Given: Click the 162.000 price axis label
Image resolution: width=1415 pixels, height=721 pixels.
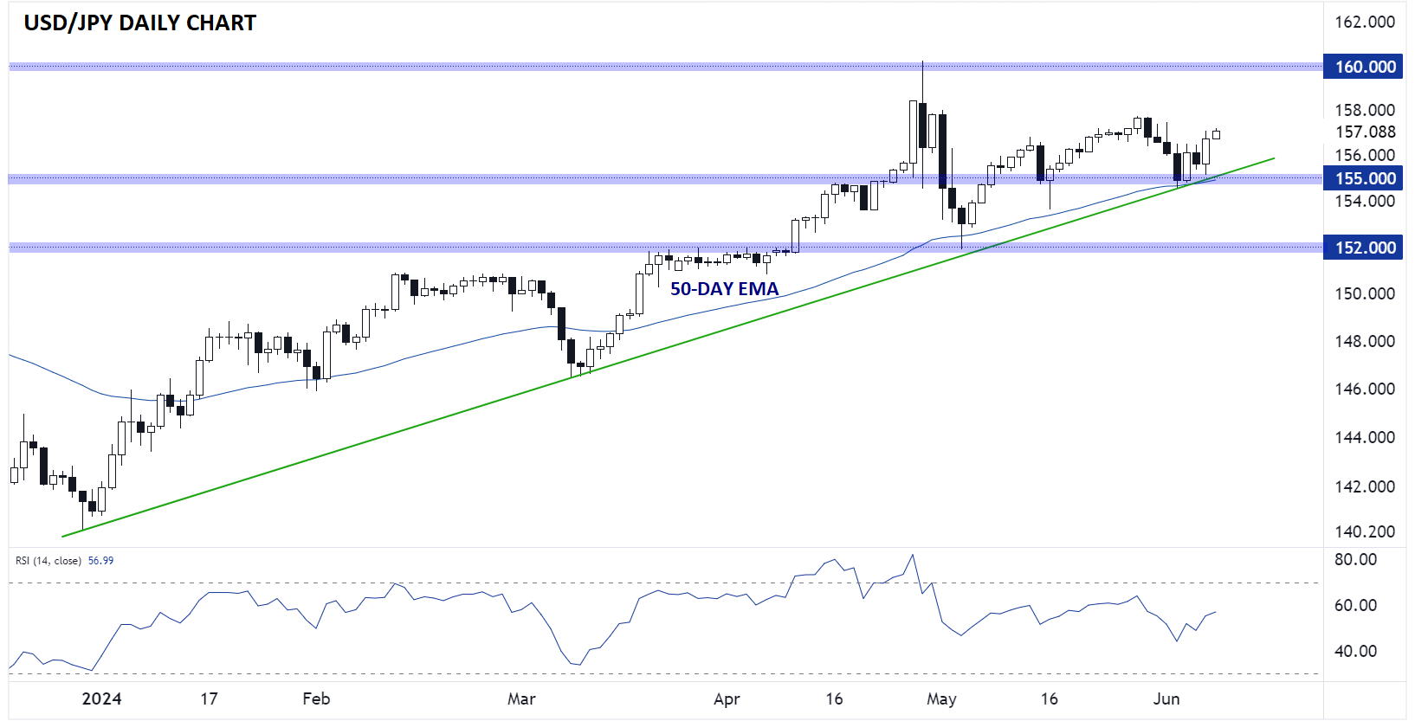Looking at the screenshot, I should point(1365,23).
